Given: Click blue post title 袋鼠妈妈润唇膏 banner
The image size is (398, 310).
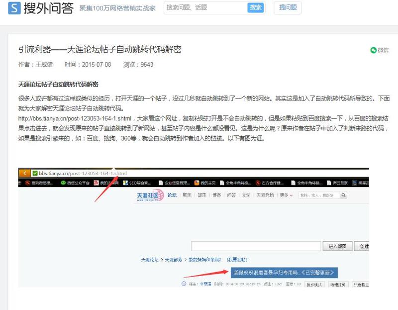Looking at the screenshot, I should pyautogui.click(x=284, y=272).
